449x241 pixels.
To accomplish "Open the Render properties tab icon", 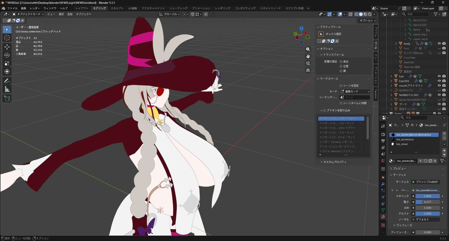I will coord(383,134).
